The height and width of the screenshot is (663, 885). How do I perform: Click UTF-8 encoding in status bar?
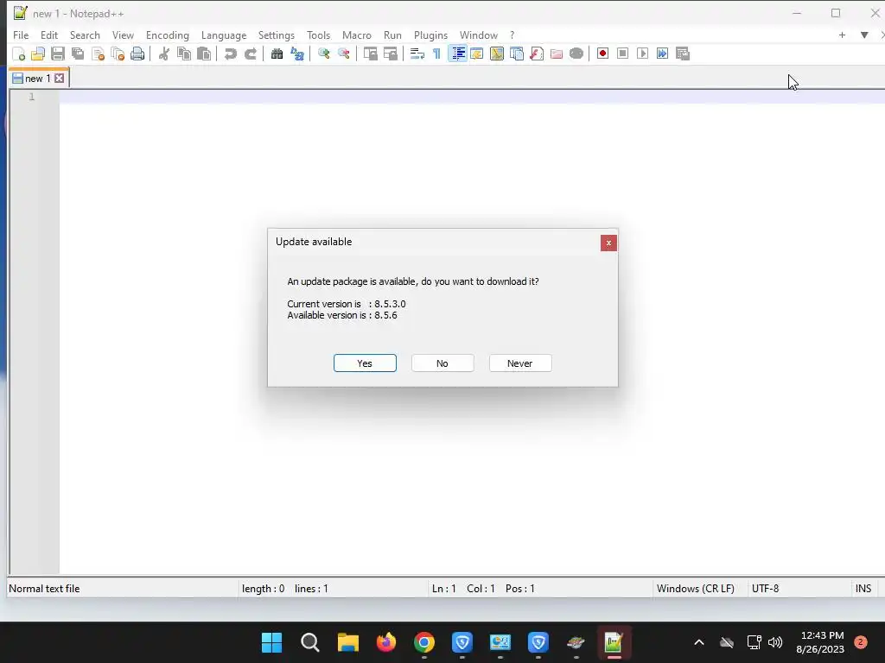click(766, 589)
